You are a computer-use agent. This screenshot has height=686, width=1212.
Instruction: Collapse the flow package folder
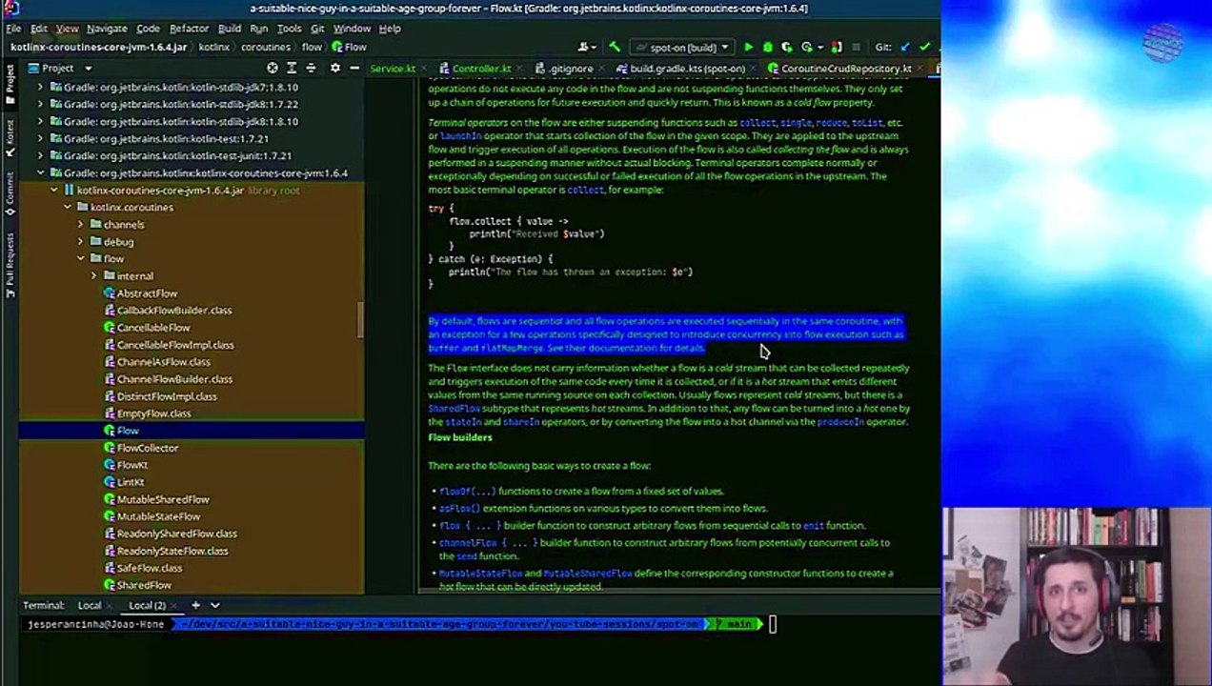point(81,258)
